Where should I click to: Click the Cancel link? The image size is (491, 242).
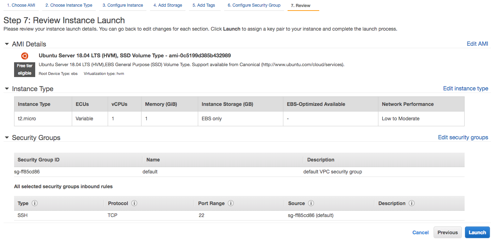point(420,232)
